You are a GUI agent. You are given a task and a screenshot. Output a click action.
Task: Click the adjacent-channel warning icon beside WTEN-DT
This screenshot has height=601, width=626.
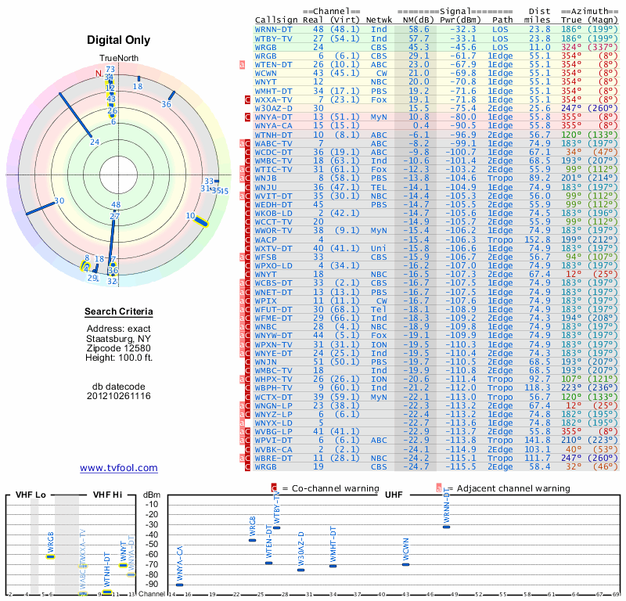(x=243, y=64)
